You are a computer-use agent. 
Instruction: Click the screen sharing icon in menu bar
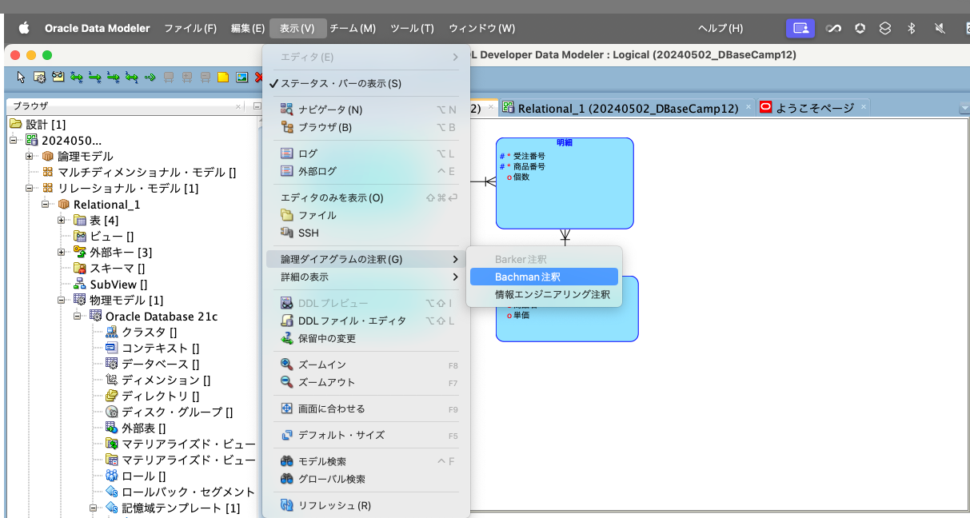point(800,28)
